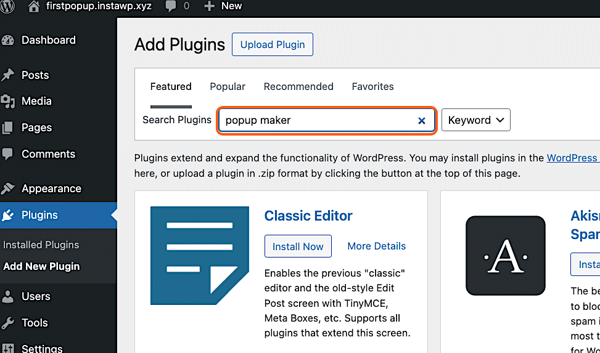Click the Dashboard gauge icon
This screenshot has width=600, height=353.
7,40
